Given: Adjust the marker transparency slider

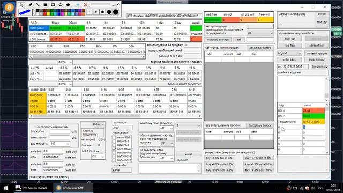Looking at the screenshot, I should pos(100,4).
